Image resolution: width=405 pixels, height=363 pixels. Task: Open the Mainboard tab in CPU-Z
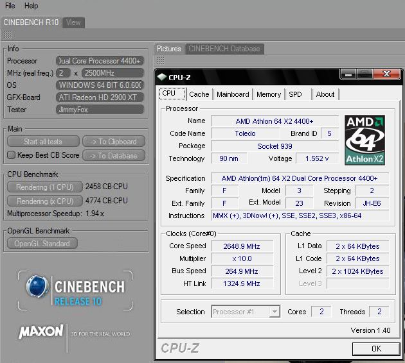pyautogui.click(x=233, y=94)
